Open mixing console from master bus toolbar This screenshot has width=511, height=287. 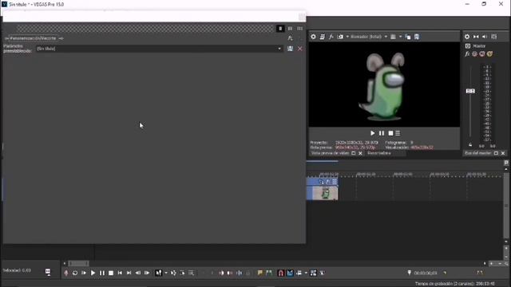point(494,37)
